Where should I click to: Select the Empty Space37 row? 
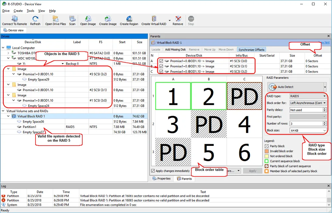tap(74, 132)
